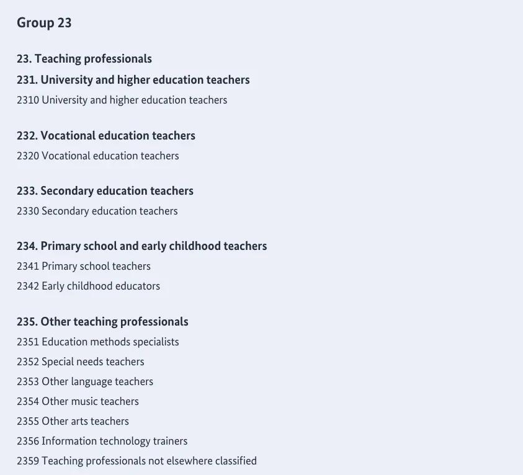Select entry '2341 Primary school teachers'
523x475 pixels.
[83, 266]
